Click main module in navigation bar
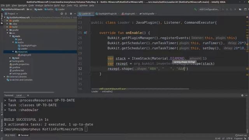This screenshot has height=140, width=249. (x=39, y=9)
